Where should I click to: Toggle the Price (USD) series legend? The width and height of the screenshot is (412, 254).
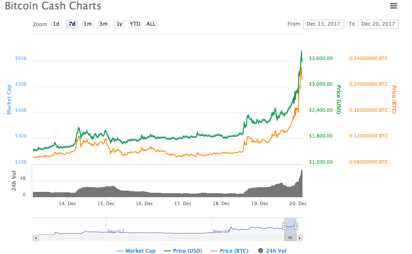click(183, 251)
